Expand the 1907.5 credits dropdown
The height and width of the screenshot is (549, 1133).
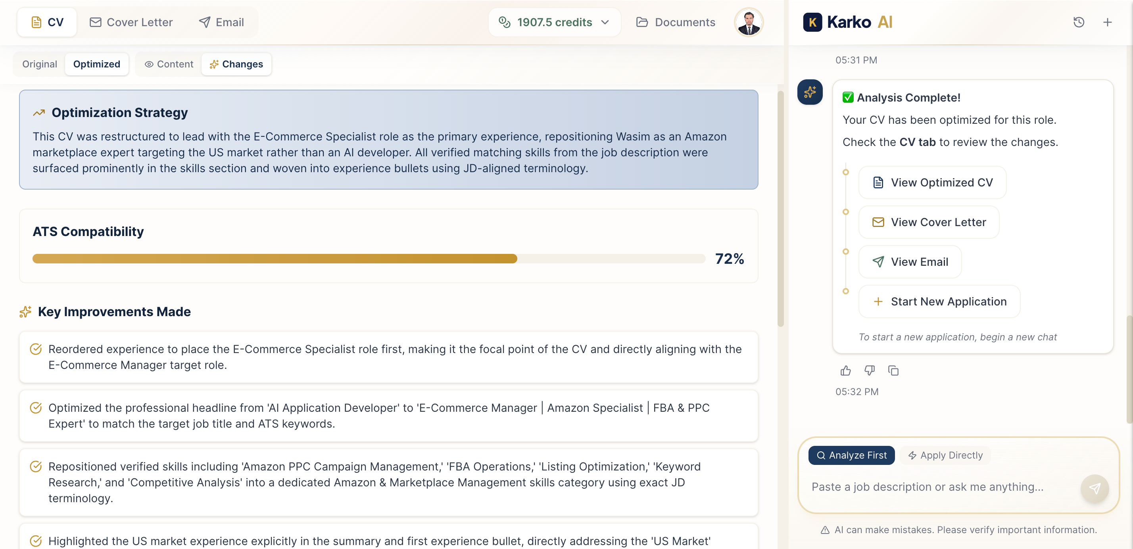(x=554, y=22)
